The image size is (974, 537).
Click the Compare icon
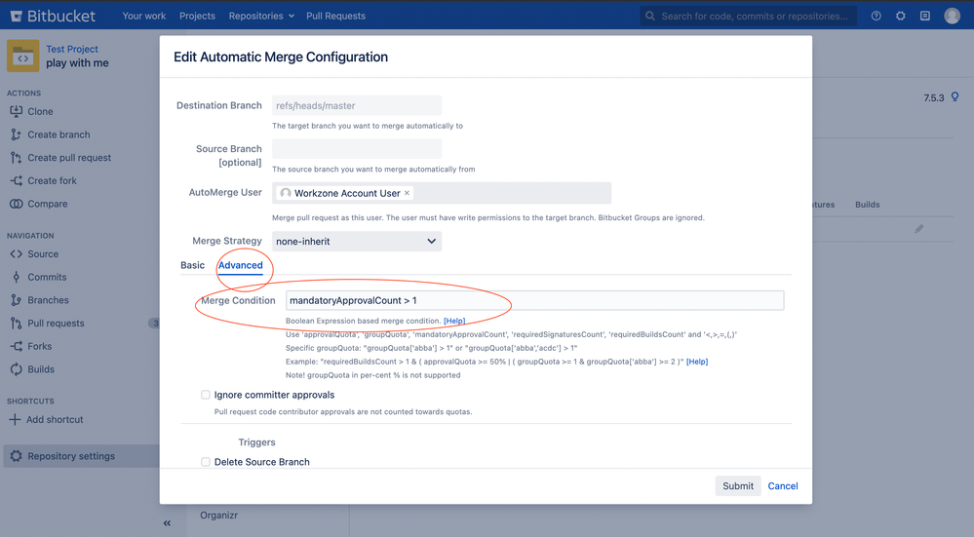pos(17,204)
